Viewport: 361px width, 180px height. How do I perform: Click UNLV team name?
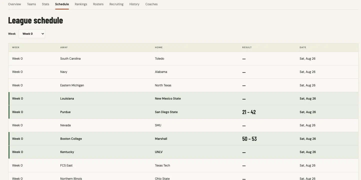pyautogui.click(x=159, y=152)
